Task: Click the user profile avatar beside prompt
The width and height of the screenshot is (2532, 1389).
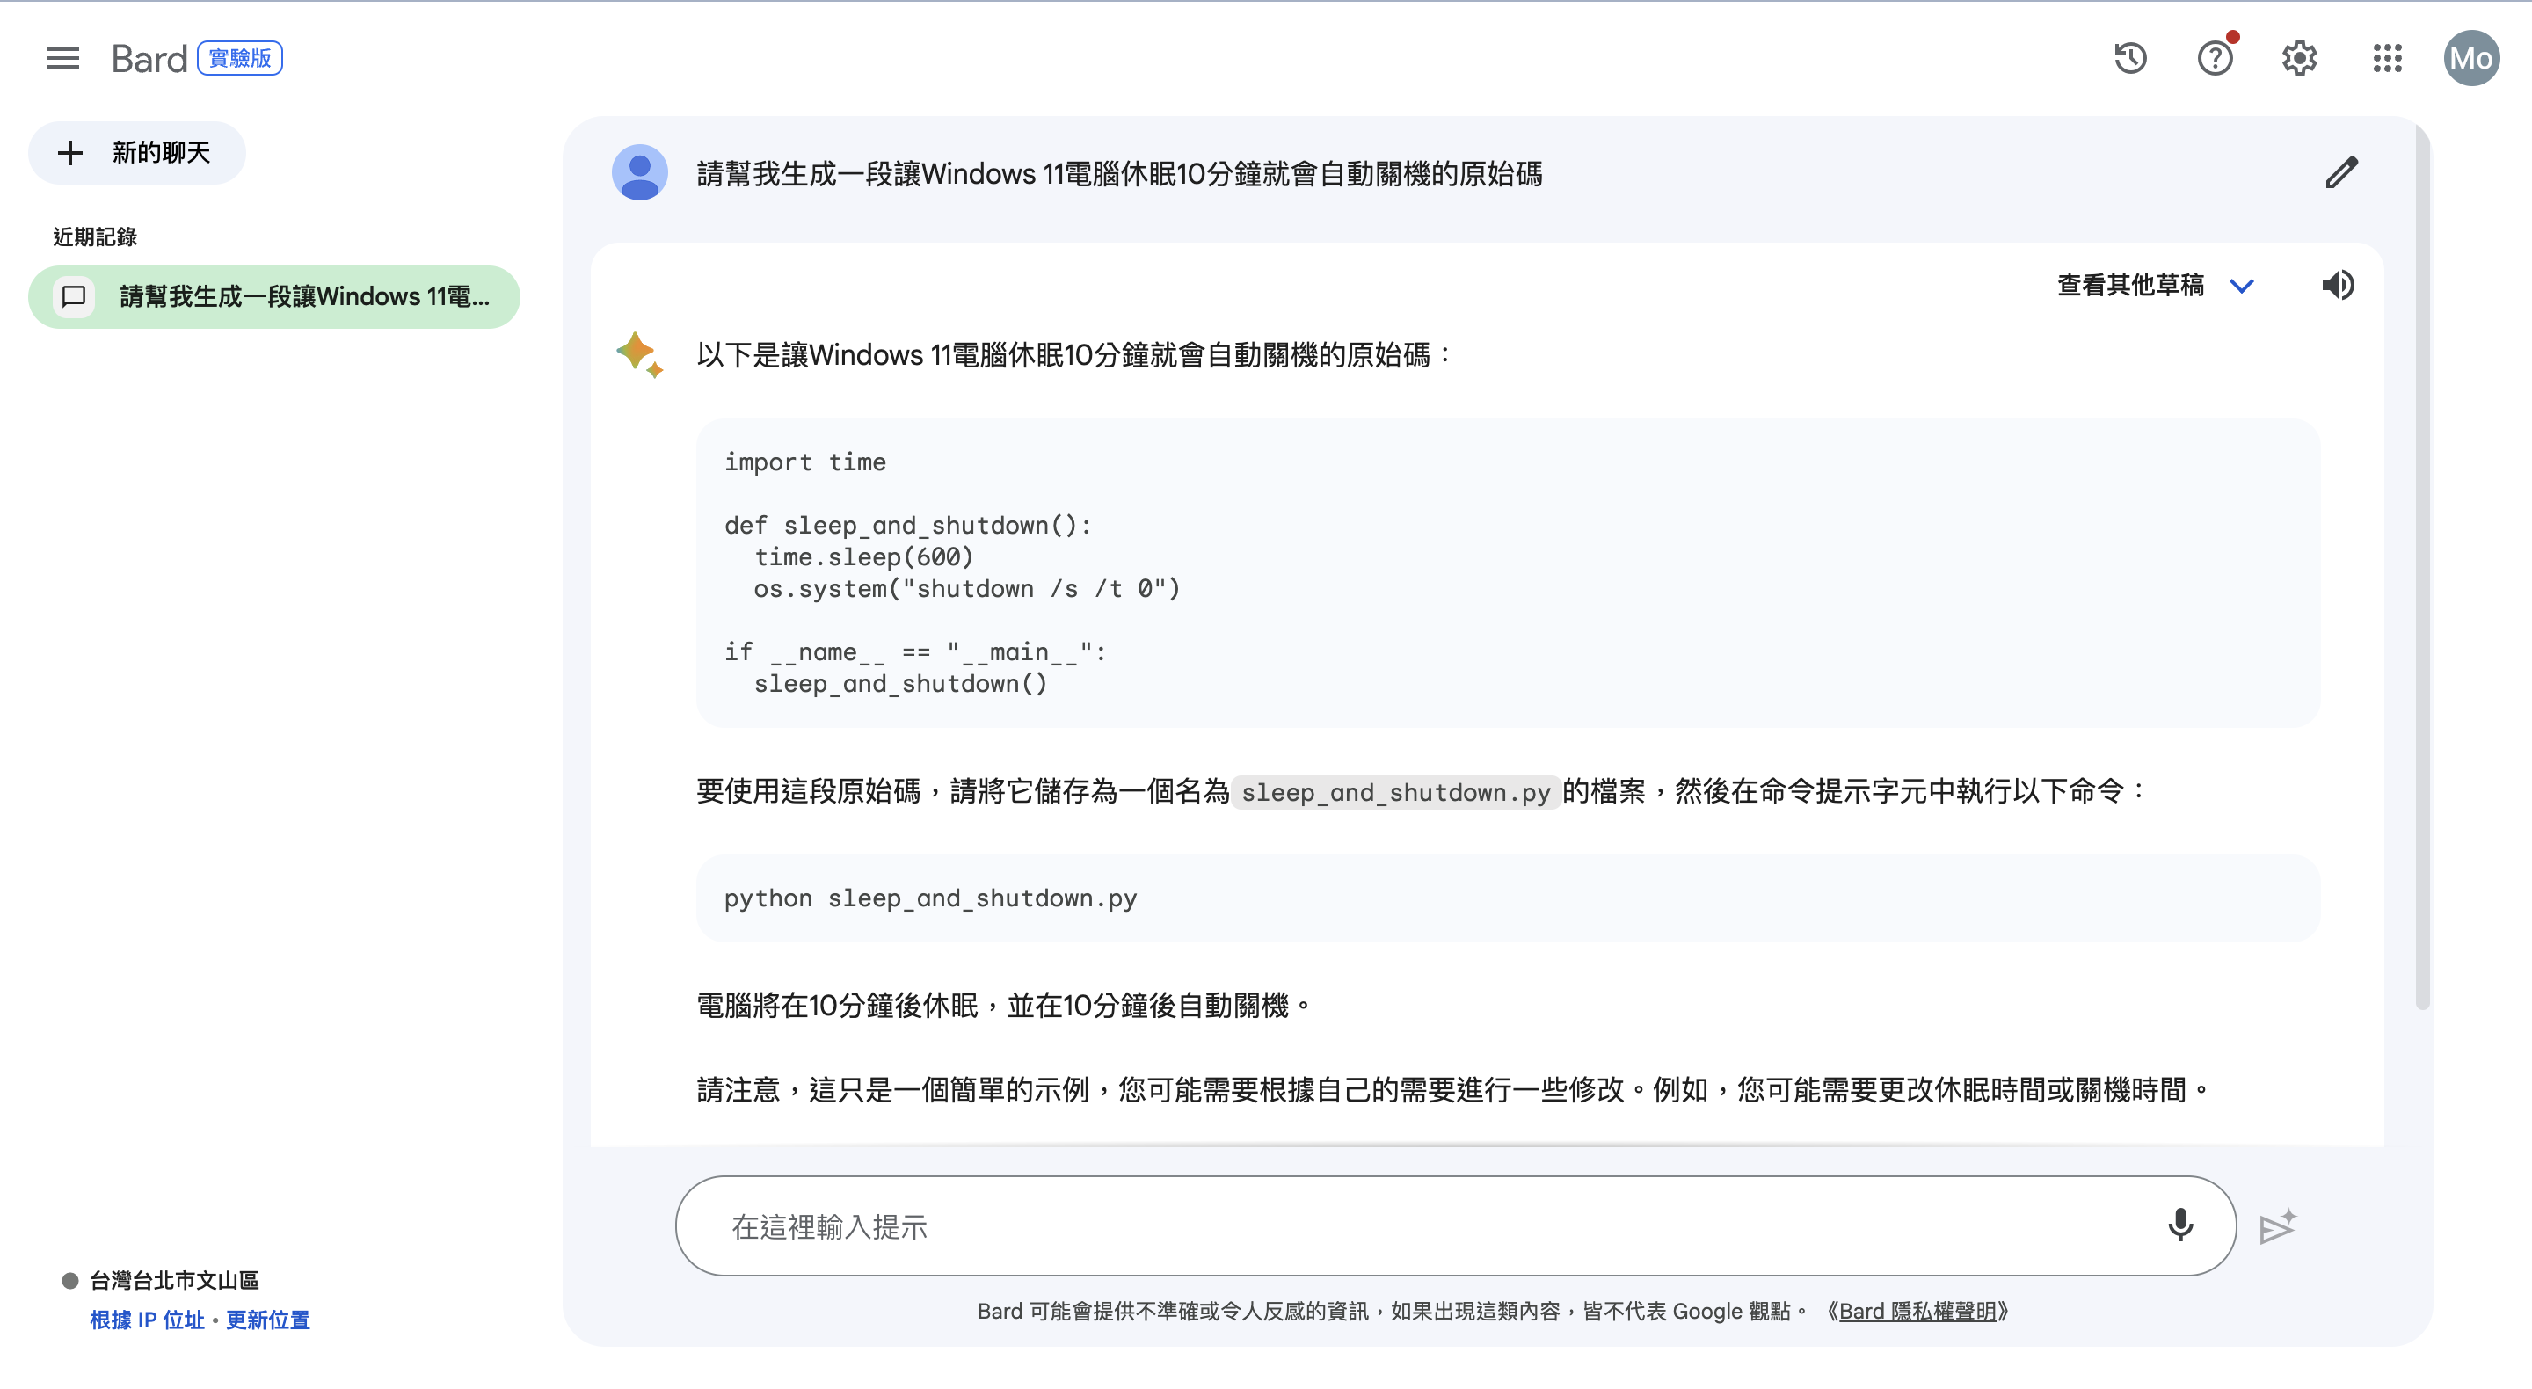Action: [x=640, y=173]
